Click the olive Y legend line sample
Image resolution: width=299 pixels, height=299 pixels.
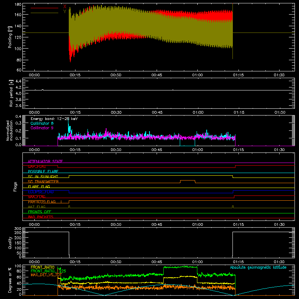pos(44,13)
